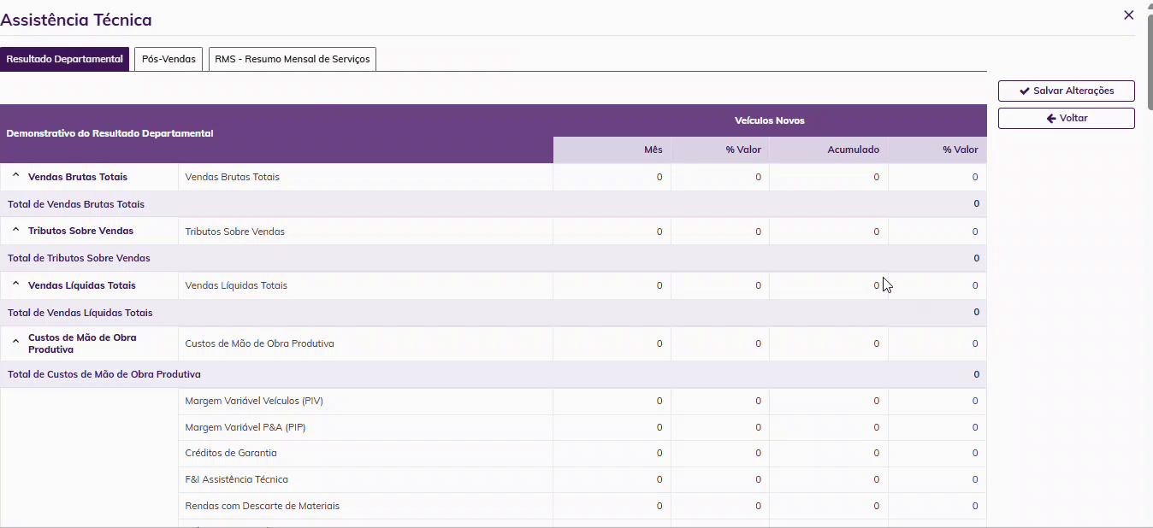The width and height of the screenshot is (1153, 528).
Task: Click Total de Vendas Líquidas Totais row
Action: point(493,313)
